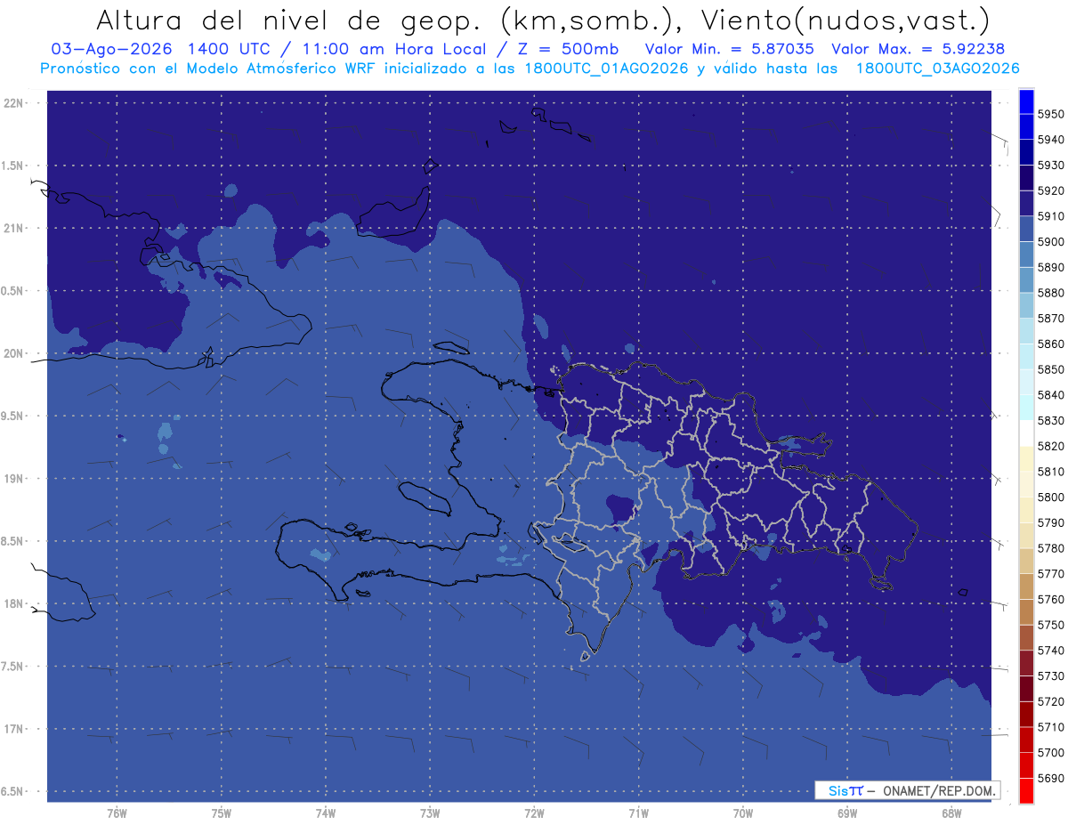Click the chart title 'Altura del nivel de geop.'
1068x825 pixels.
[x=288, y=20]
